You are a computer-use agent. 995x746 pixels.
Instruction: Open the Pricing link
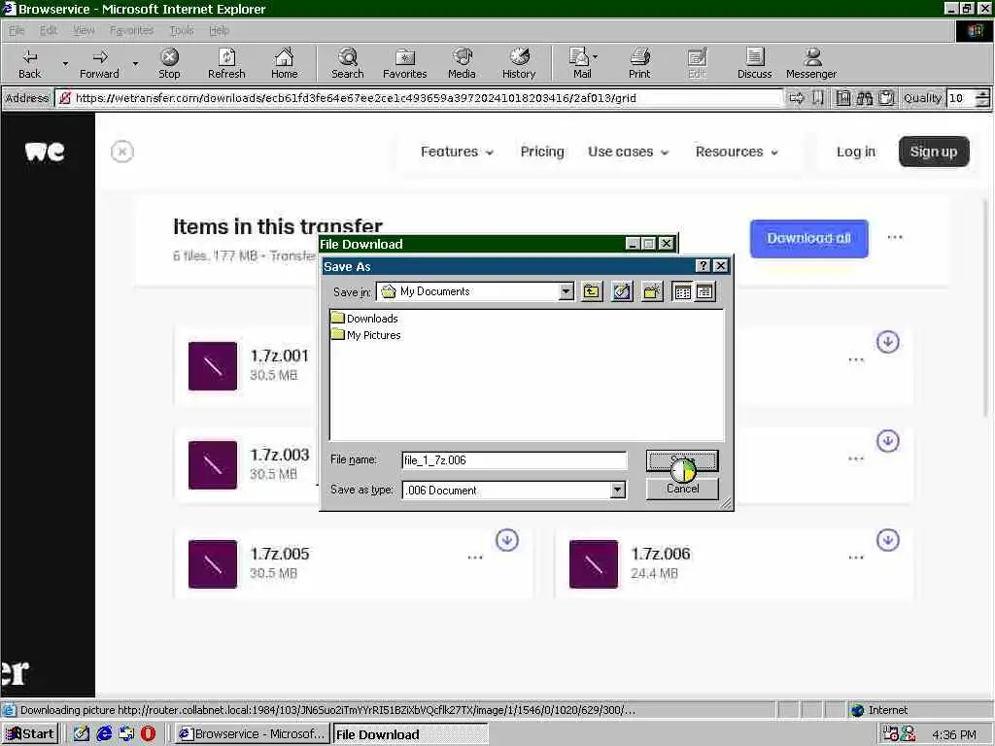(x=542, y=152)
